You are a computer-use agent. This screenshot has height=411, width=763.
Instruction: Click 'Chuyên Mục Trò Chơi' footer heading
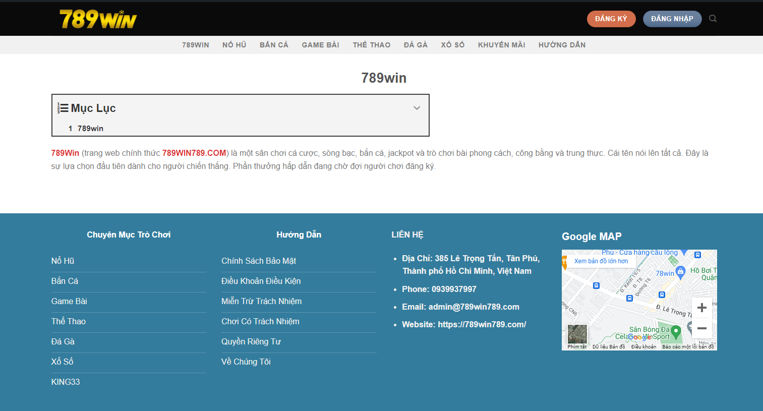(129, 234)
